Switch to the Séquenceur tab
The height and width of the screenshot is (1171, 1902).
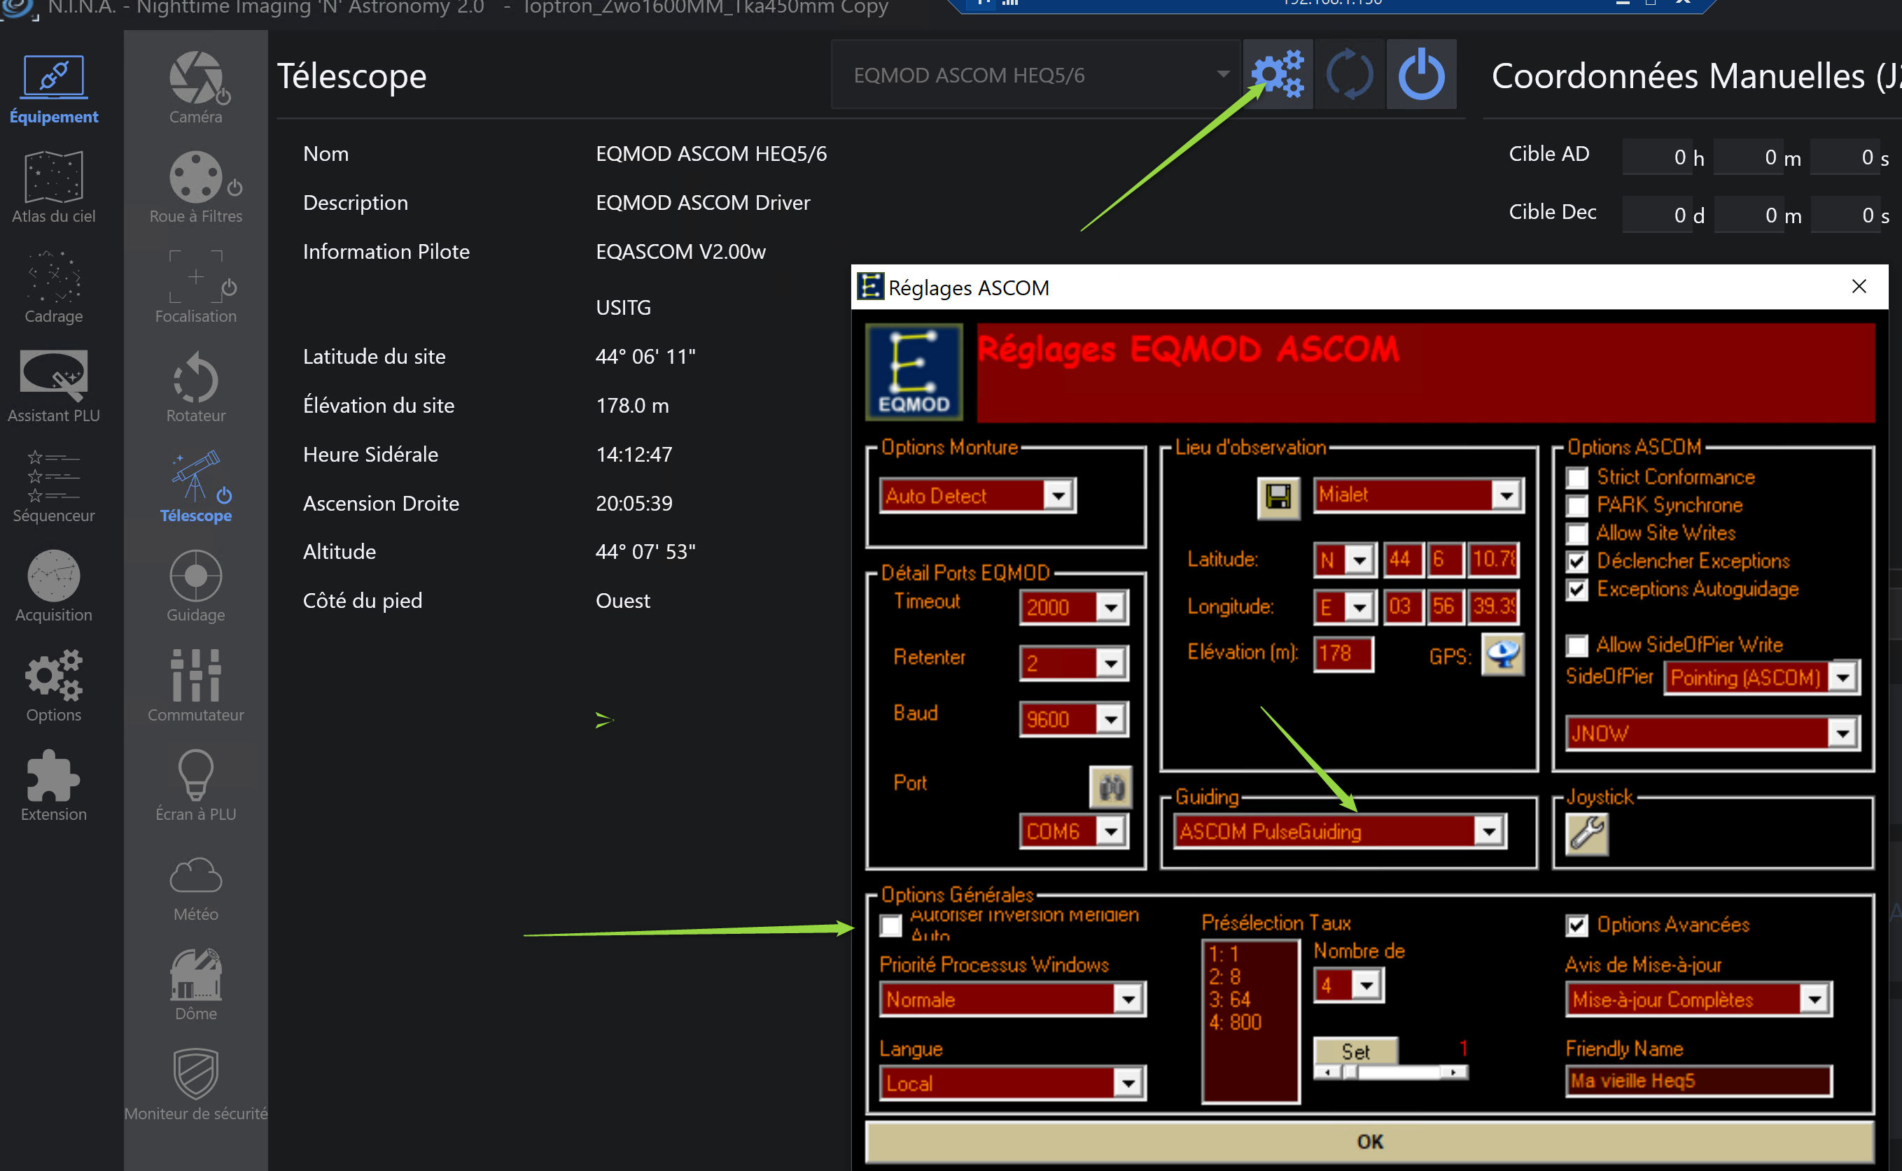click(x=53, y=486)
